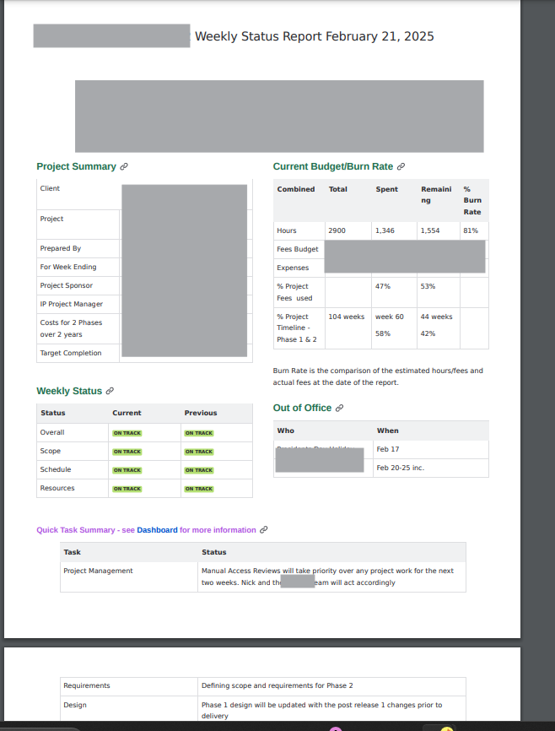Click the burn rate value '81%'
The image size is (555, 731).
click(471, 230)
